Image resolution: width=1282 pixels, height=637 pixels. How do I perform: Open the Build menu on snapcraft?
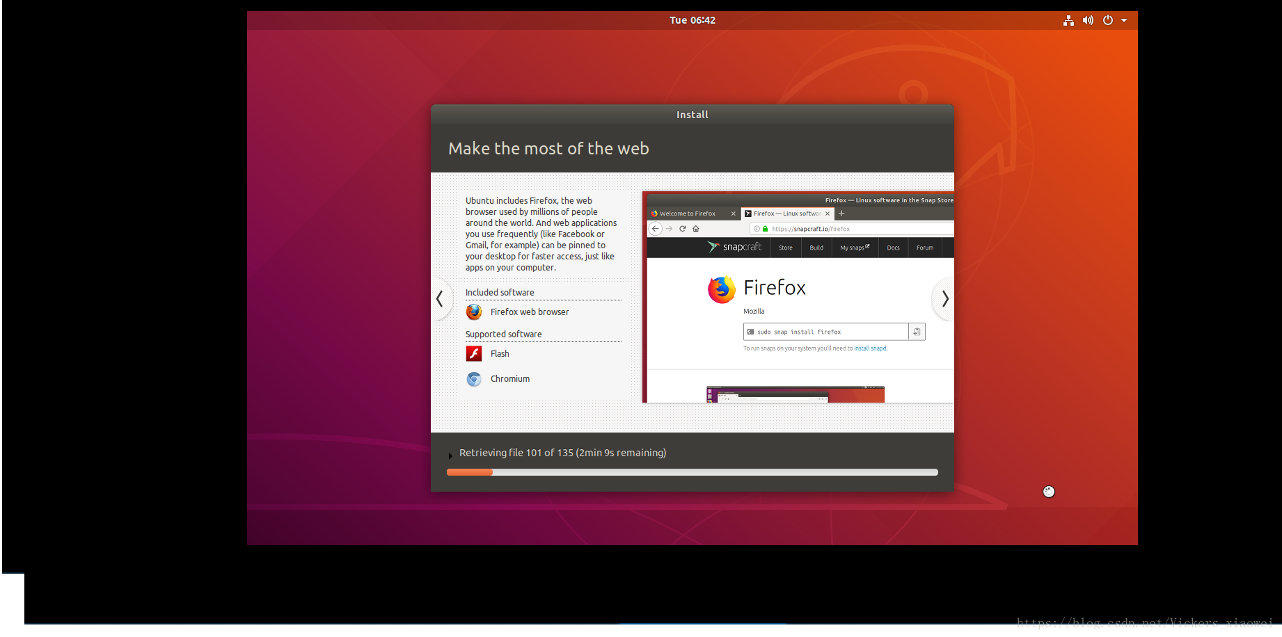pyautogui.click(x=816, y=248)
